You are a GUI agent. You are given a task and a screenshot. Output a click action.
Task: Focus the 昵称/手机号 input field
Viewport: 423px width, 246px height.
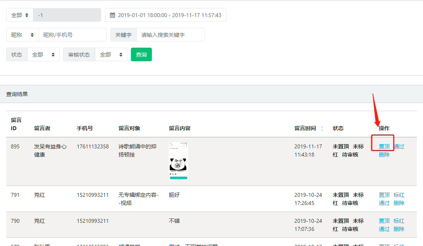pos(72,35)
